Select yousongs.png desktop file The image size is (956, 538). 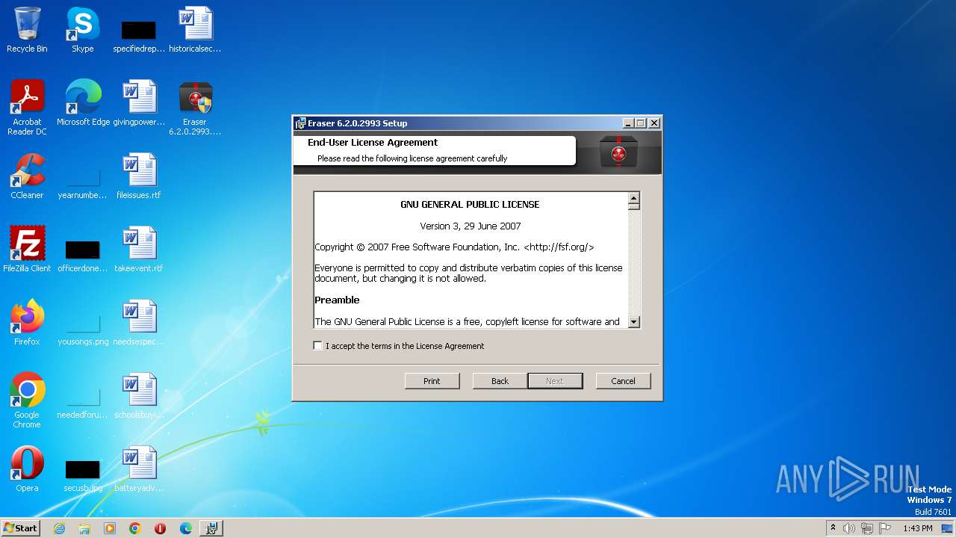point(83,330)
